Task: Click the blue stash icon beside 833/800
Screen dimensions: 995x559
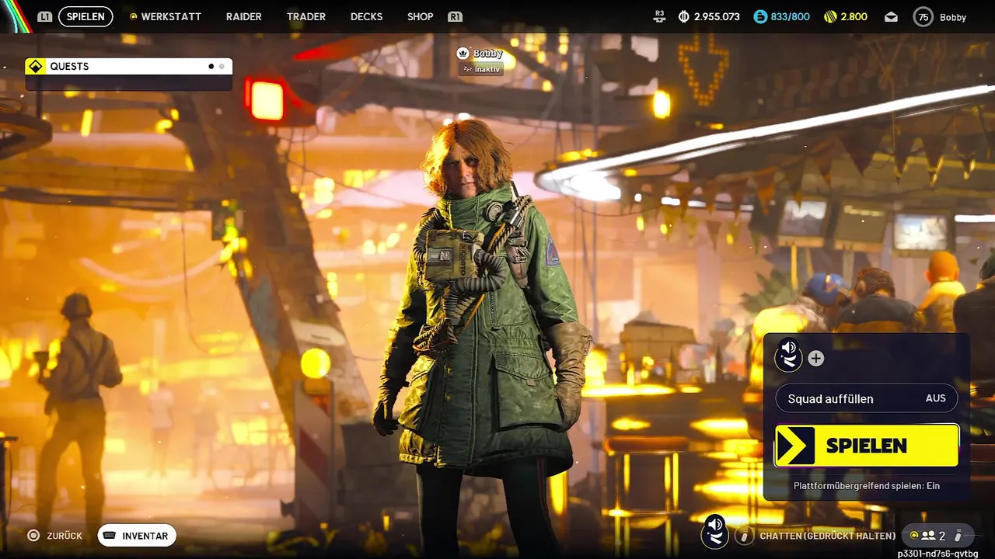Action: 760,16
